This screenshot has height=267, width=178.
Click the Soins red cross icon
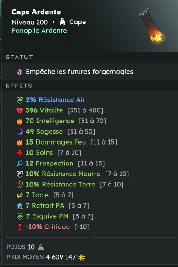20,153
